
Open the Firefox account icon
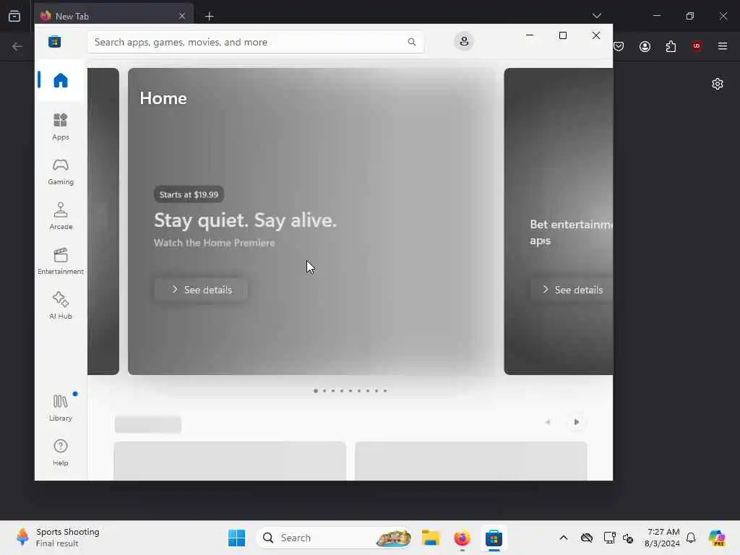[x=645, y=46]
